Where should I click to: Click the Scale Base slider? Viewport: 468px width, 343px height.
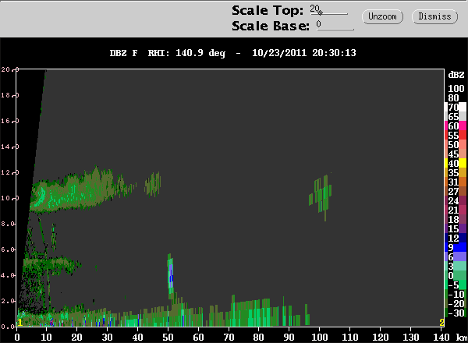tap(335, 25)
